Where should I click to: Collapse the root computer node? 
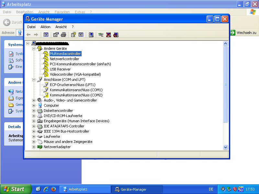[x=28, y=43]
